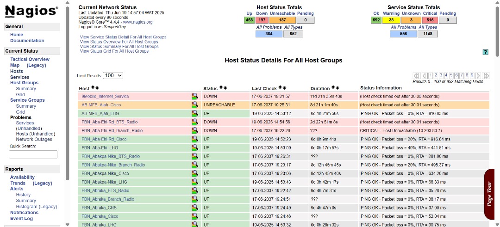View services icon for FBN_Abraka_CRS host
Viewport: 500px width, 227px height.
click(195, 208)
